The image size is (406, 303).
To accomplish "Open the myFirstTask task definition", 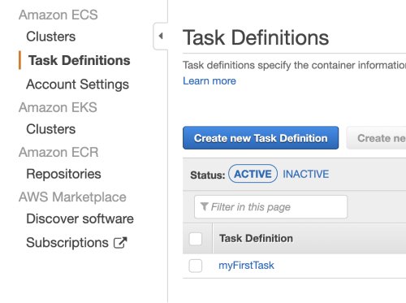I will [x=246, y=266].
